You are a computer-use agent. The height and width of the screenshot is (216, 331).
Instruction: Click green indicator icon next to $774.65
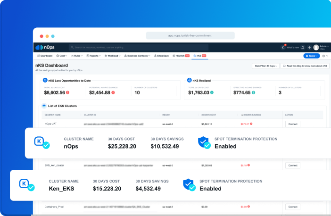253,92
